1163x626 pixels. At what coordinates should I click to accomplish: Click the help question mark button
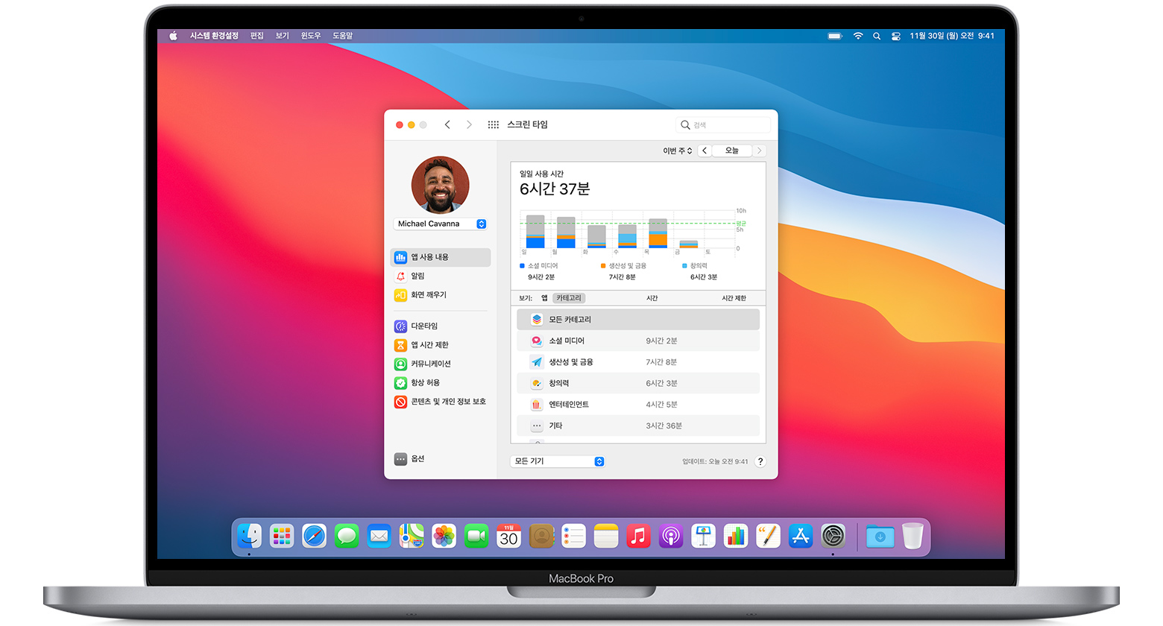point(760,461)
